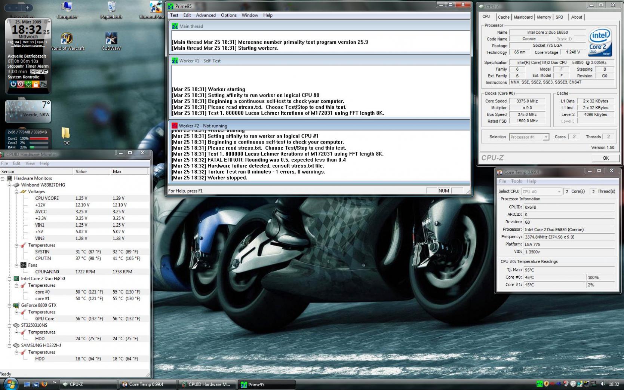Viewport: 624px width, 390px height.
Task: Open the Papierkorb recycle bin icon
Action: point(111,10)
